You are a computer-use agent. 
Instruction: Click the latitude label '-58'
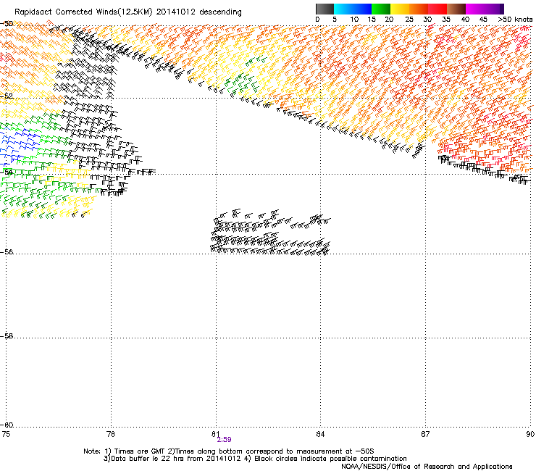point(7,336)
